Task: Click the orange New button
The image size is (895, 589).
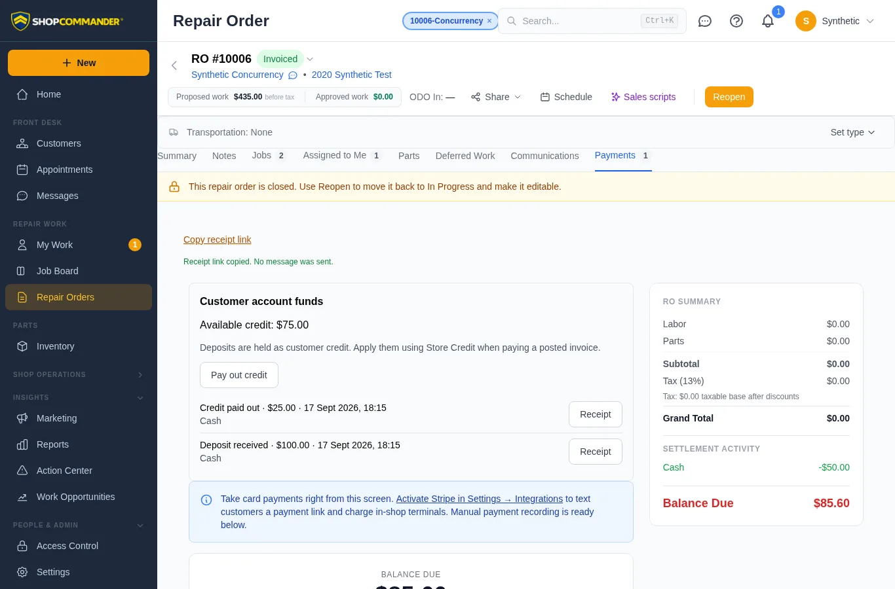Action: [x=79, y=63]
